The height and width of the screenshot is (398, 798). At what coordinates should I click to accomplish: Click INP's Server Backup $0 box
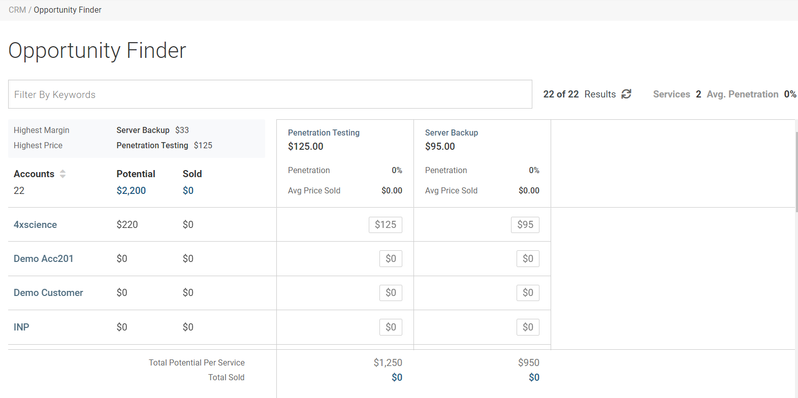click(528, 327)
